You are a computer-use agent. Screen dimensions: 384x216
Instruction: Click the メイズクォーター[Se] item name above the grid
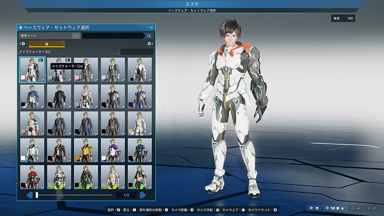pyautogui.click(x=35, y=52)
